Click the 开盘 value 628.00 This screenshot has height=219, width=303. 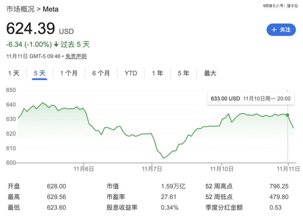click(x=56, y=186)
